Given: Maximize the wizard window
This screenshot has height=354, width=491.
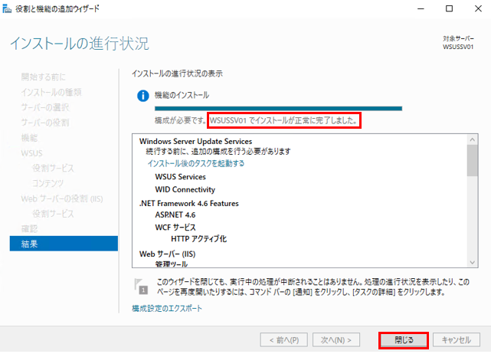Looking at the screenshot, I should coord(449,8).
